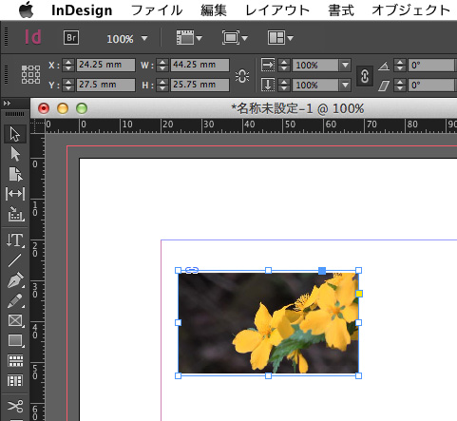The height and width of the screenshot is (421, 457).
Task: Open Adobe Bridge with Br button
Action: pyautogui.click(x=71, y=38)
